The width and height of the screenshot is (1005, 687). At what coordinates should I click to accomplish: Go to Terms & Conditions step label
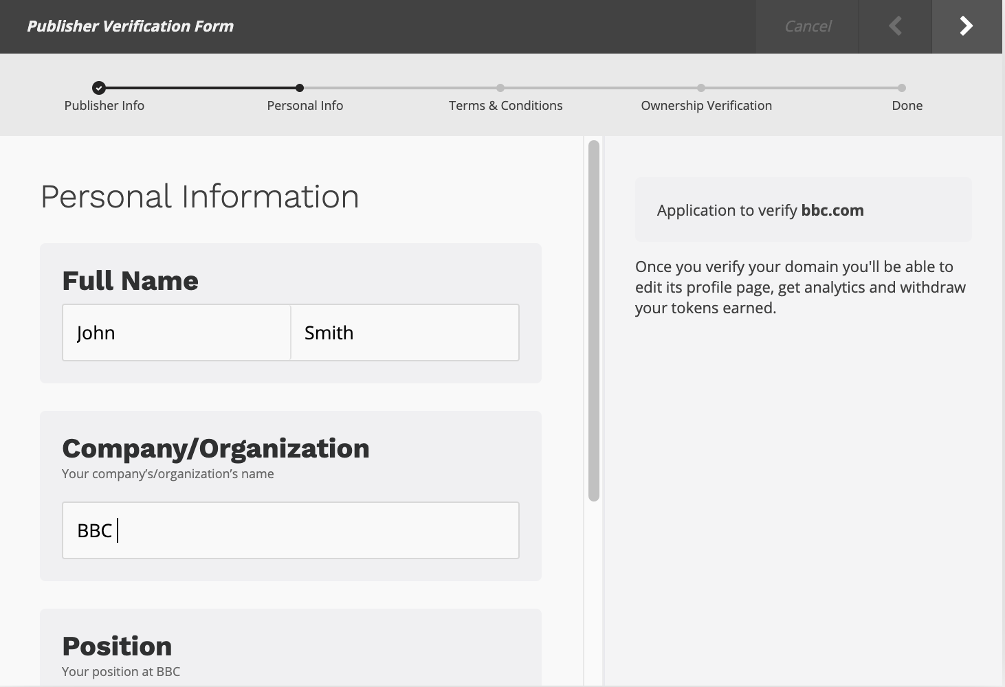pos(505,106)
